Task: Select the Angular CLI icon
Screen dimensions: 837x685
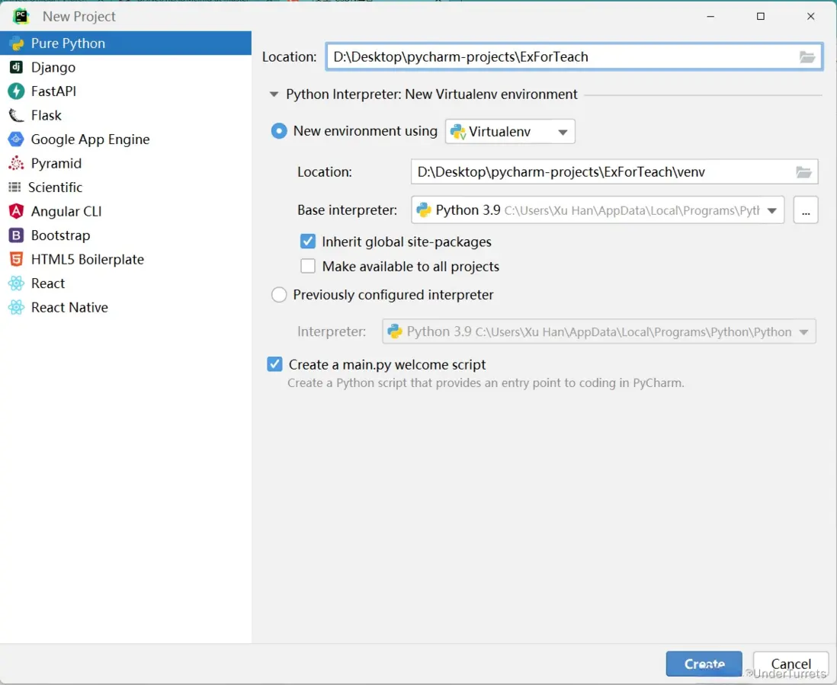Action: 16,211
